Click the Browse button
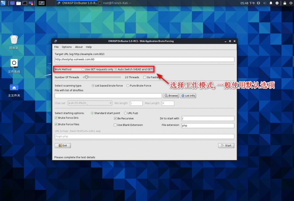This screenshot has height=201, width=294. 171,96
